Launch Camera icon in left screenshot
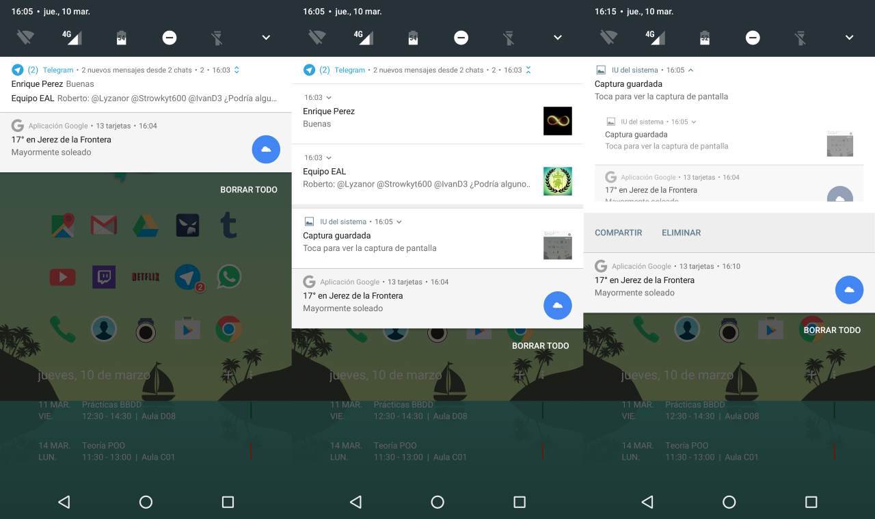The image size is (875, 519). click(146, 330)
